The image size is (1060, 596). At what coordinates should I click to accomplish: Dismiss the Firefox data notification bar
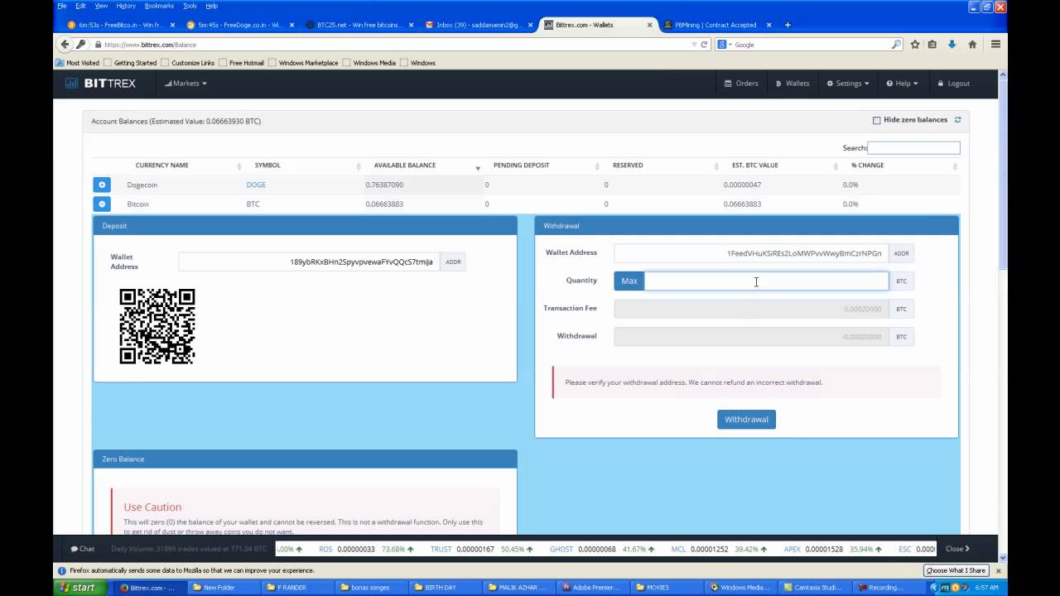[998, 570]
